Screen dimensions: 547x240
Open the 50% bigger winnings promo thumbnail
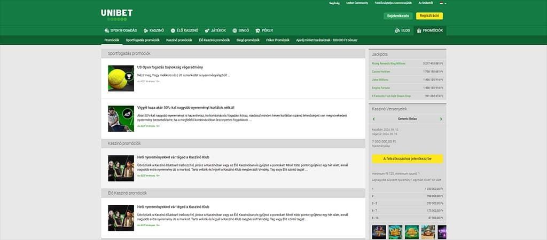pyautogui.click(x=121, y=119)
